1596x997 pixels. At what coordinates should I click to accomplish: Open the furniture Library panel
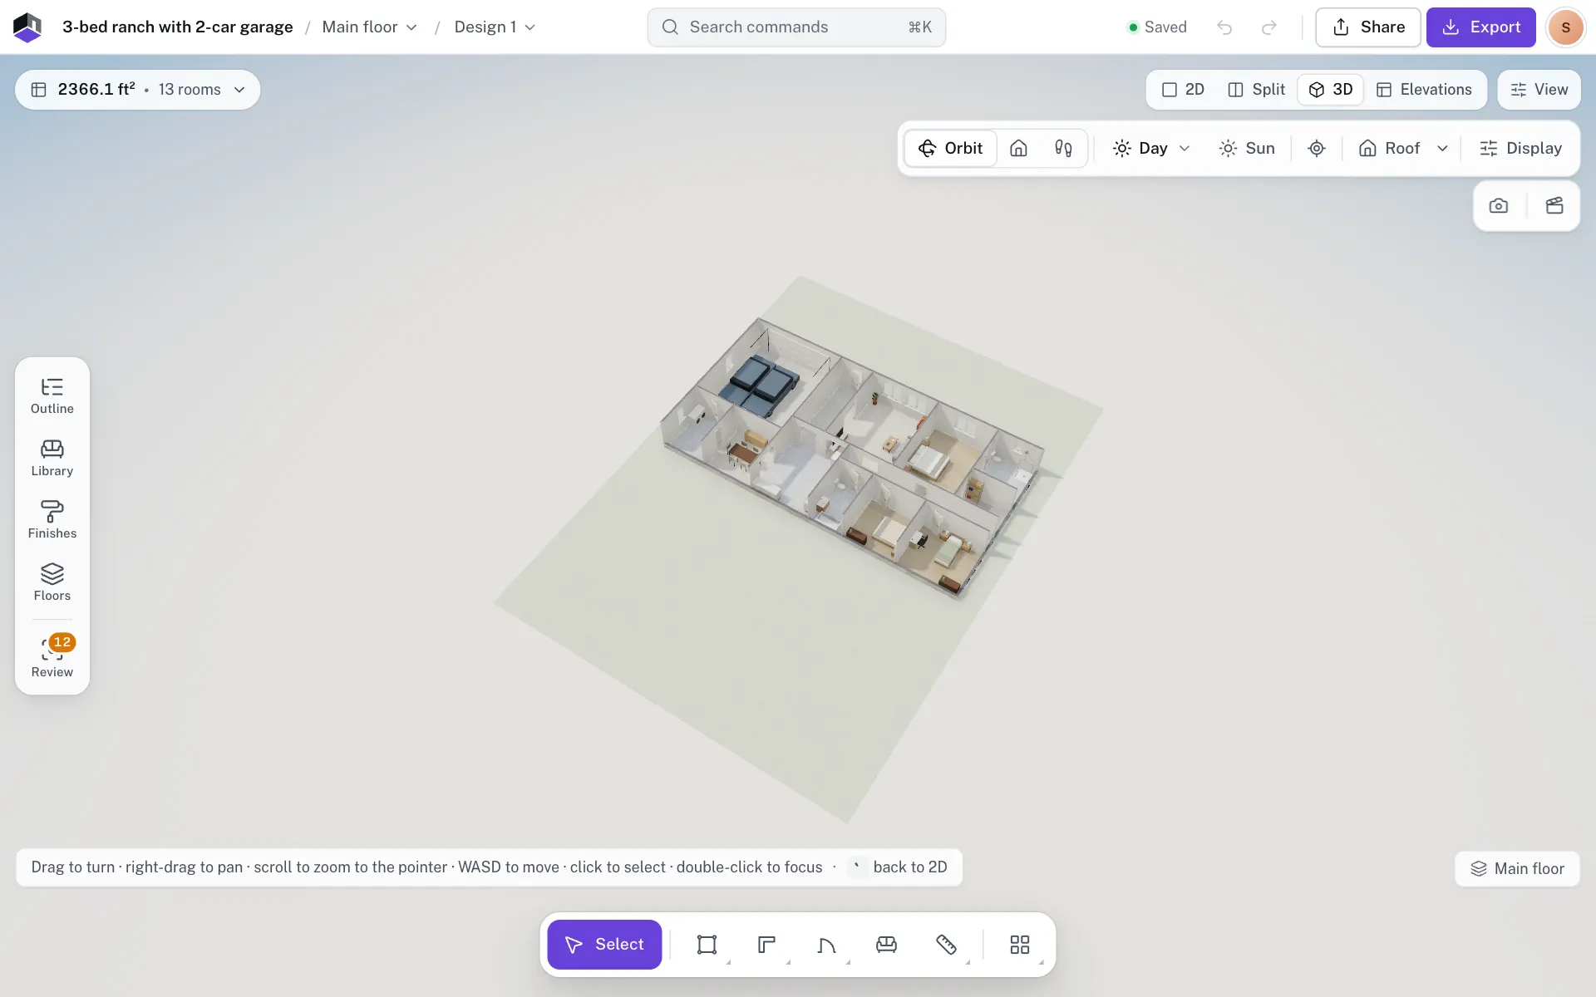click(52, 459)
